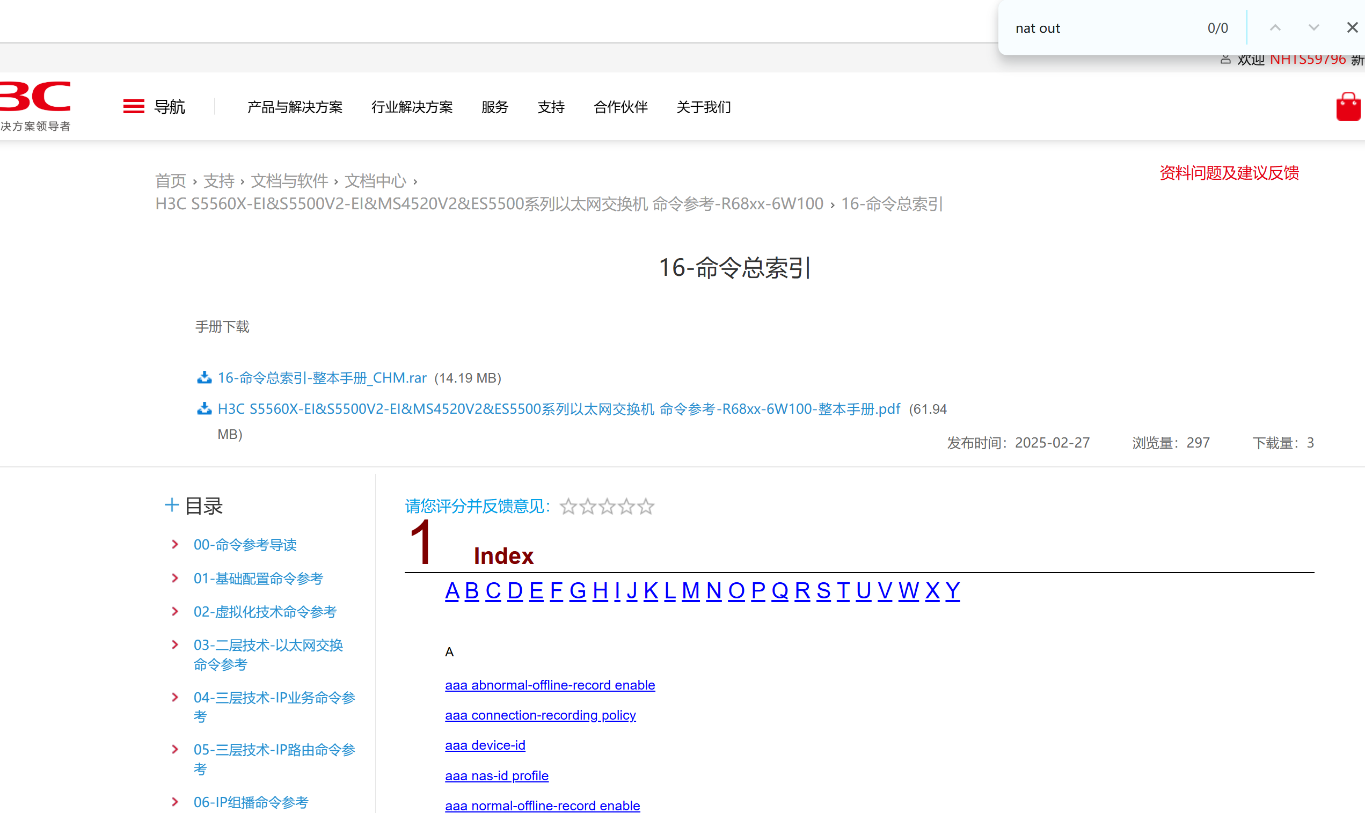
Task: Go to next find result arrow
Action: pos(1313,28)
